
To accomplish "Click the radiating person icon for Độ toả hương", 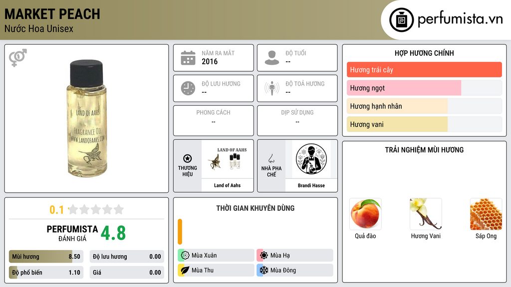I will click(x=272, y=88).
